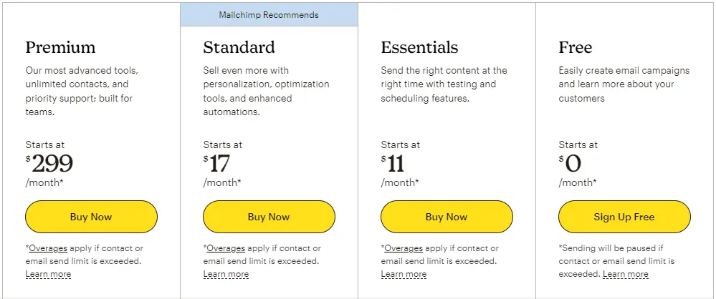Open the Overages link under Essentials

[x=404, y=248]
